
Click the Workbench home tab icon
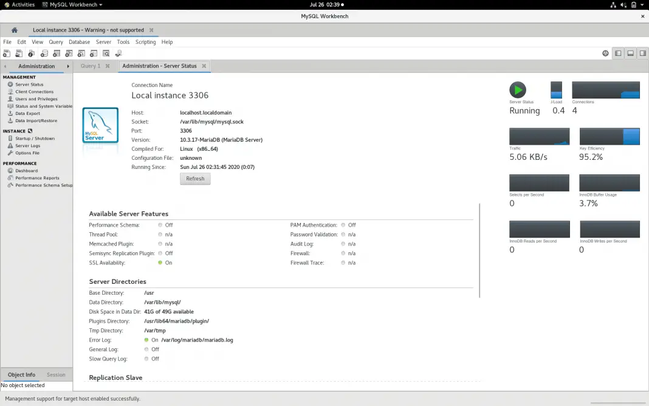[x=14, y=29]
